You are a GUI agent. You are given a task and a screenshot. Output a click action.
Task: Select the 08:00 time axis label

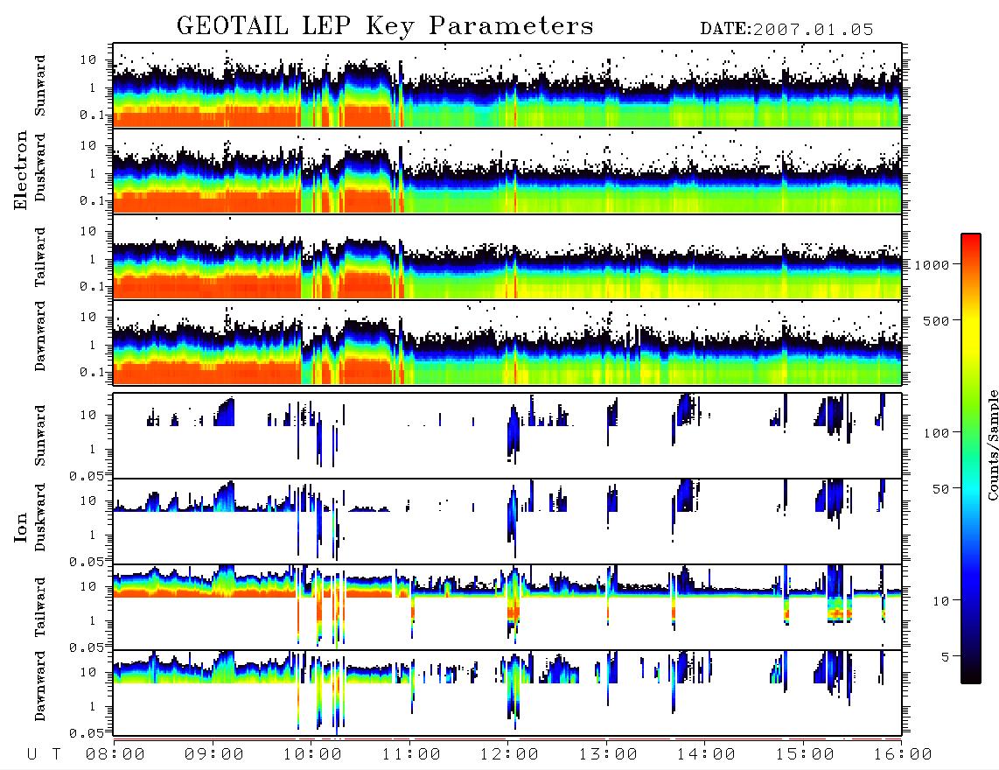click(x=115, y=755)
